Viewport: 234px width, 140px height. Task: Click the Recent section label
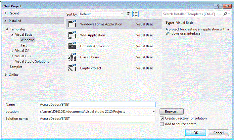click(x=14, y=13)
